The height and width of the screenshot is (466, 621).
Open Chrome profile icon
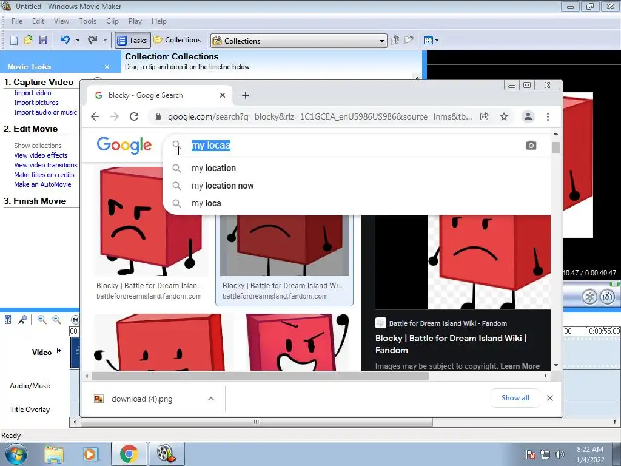(x=528, y=116)
